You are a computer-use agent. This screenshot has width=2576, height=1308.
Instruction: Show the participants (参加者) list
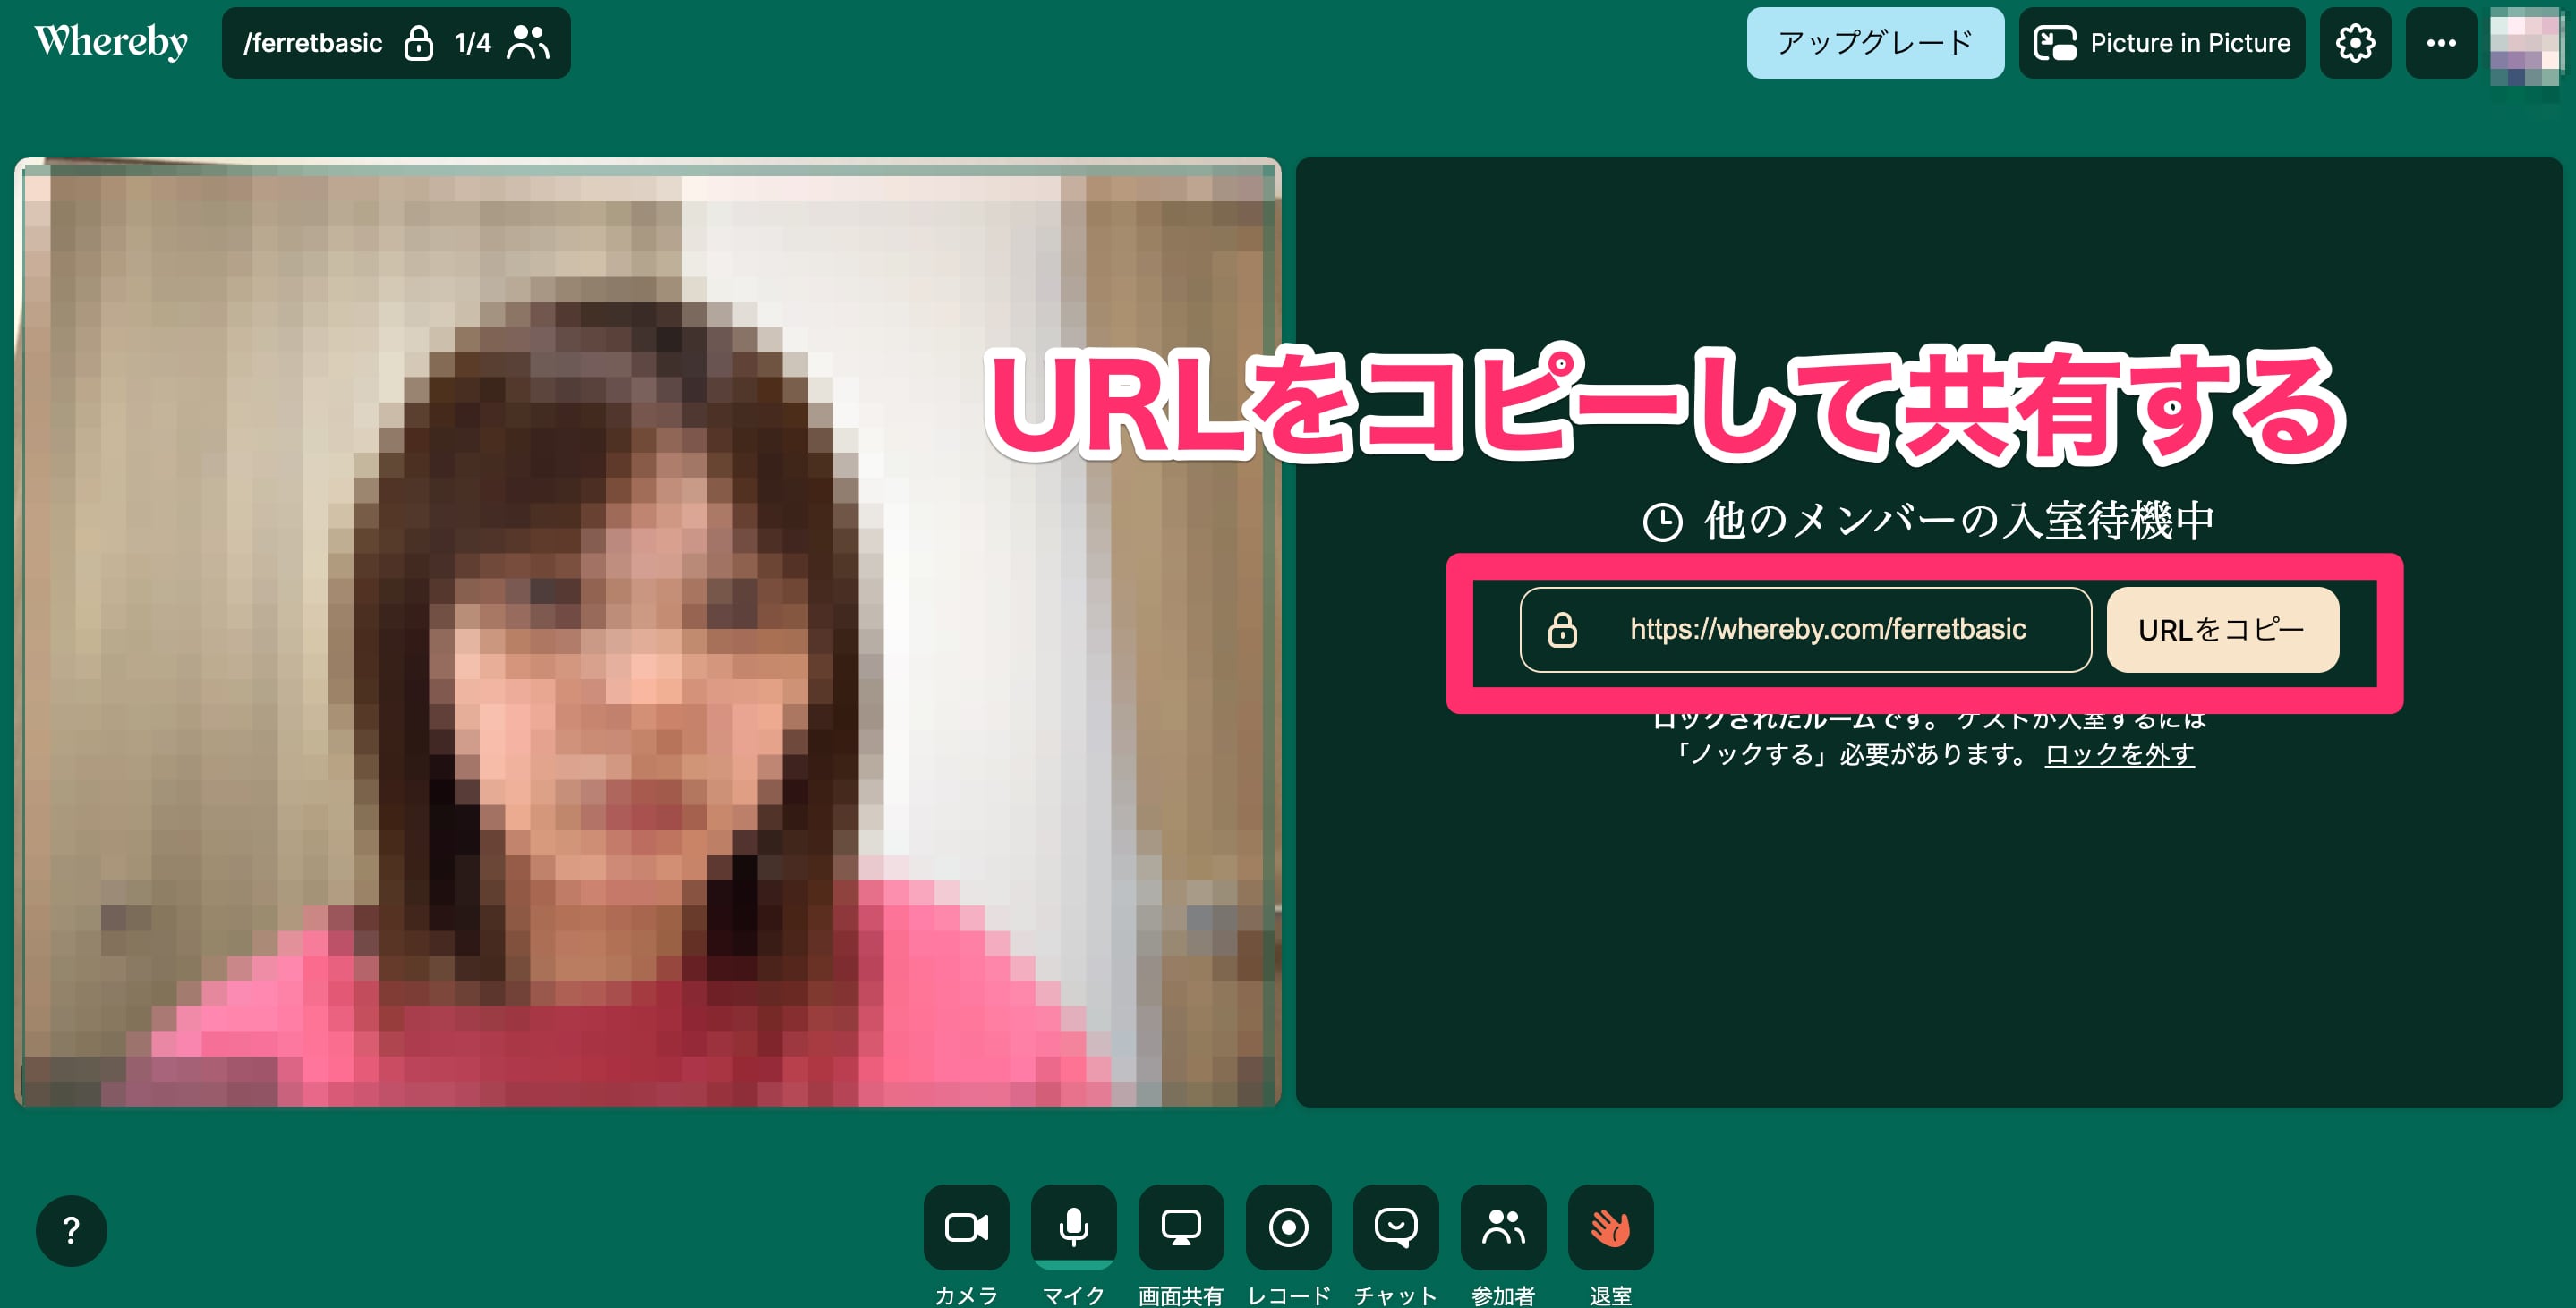click(x=1503, y=1227)
